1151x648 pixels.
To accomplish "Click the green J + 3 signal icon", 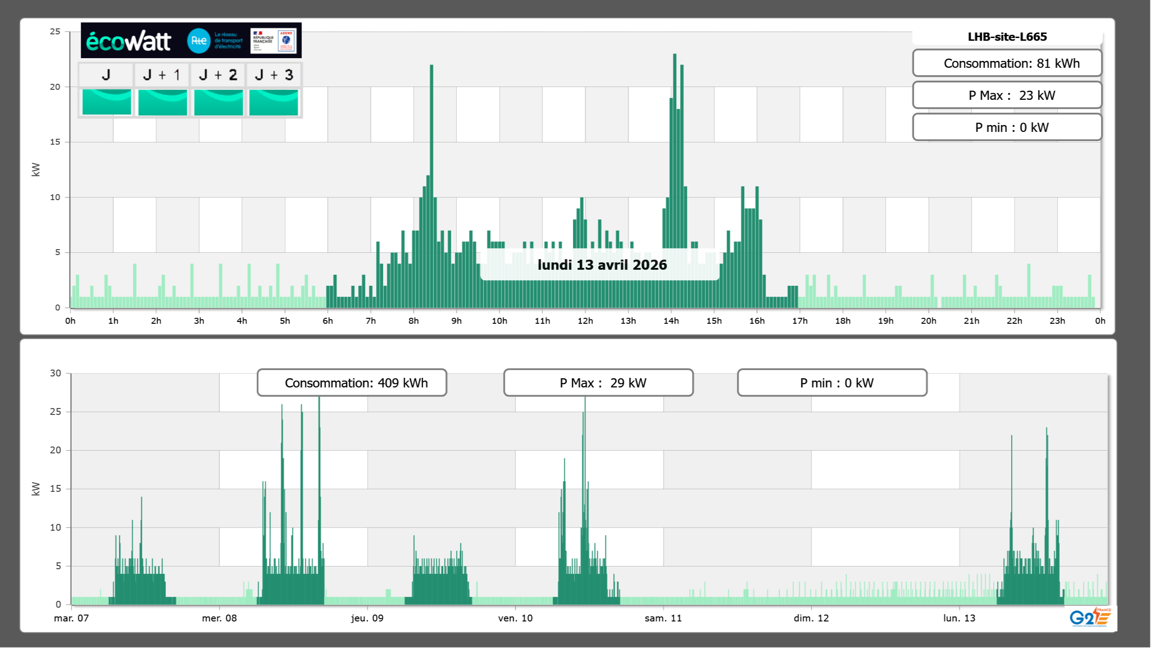I will tap(274, 102).
